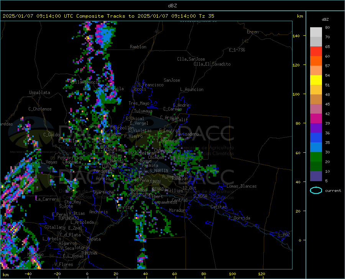Image resolution: width=345 pixels, height=279 pixels.
Task: Click the 'C_Guido' map label
Action: coord(51,135)
